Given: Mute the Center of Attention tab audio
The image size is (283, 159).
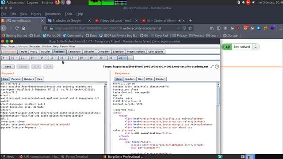Looking at the screenshot, I should tap(180, 21).
